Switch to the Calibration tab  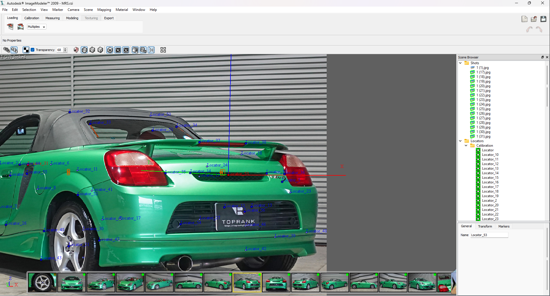click(x=32, y=18)
